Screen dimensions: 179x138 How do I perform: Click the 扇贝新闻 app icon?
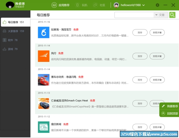click(44, 127)
